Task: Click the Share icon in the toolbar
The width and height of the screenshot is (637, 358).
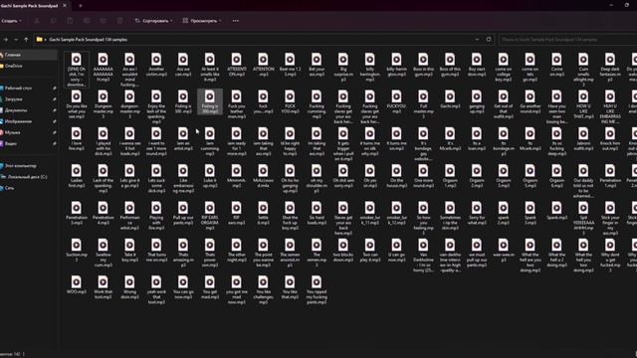Action: pyautogui.click(x=104, y=21)
